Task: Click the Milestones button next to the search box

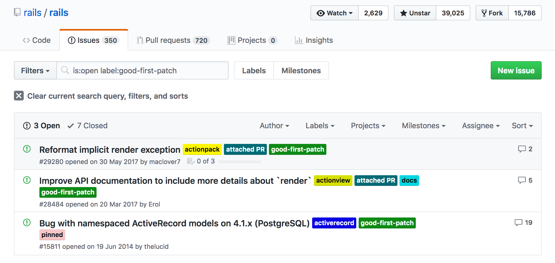Action: pyautogui.click(x=301, y=71)
